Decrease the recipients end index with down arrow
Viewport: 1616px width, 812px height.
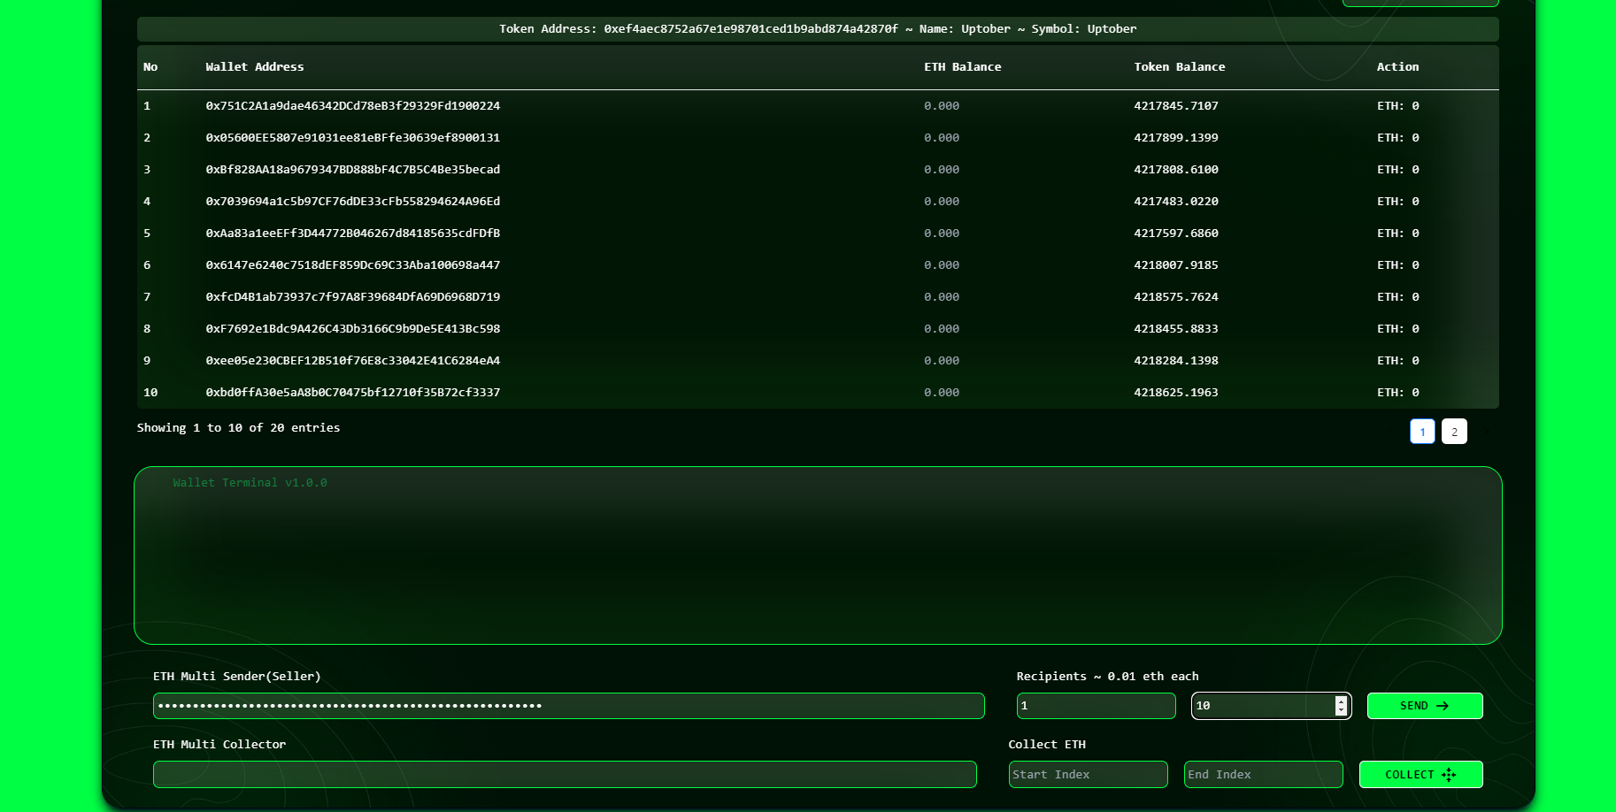[1341, 710]
